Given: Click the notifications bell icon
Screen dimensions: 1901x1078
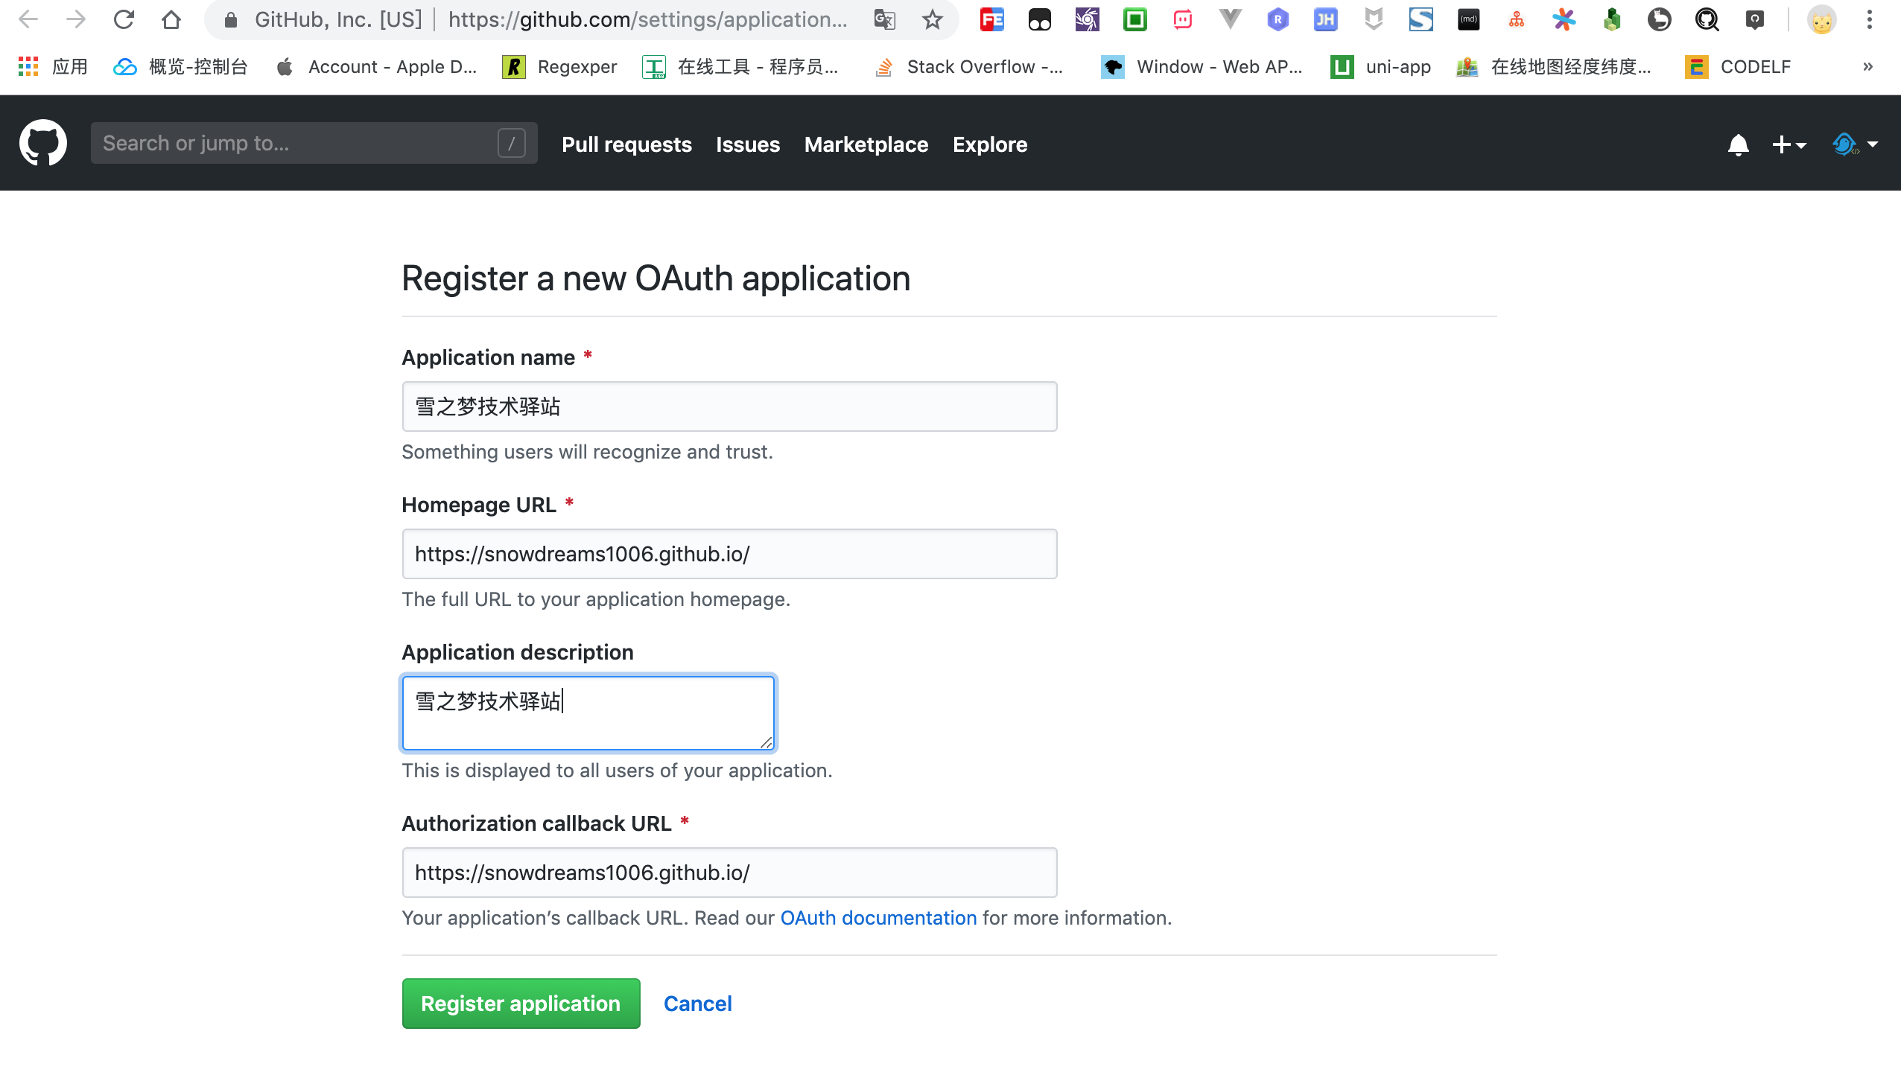Looking at the screenshot, I should point(1739,144).
